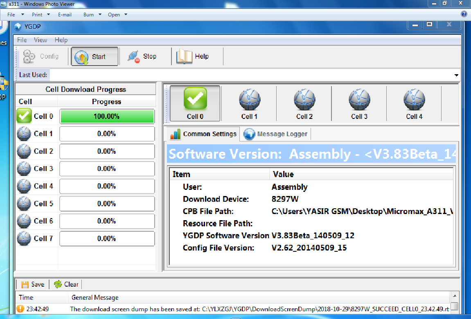Viewport: 471px width, 319px height.
Task: Open the YGDP Help menu
Action: (61, 40)
